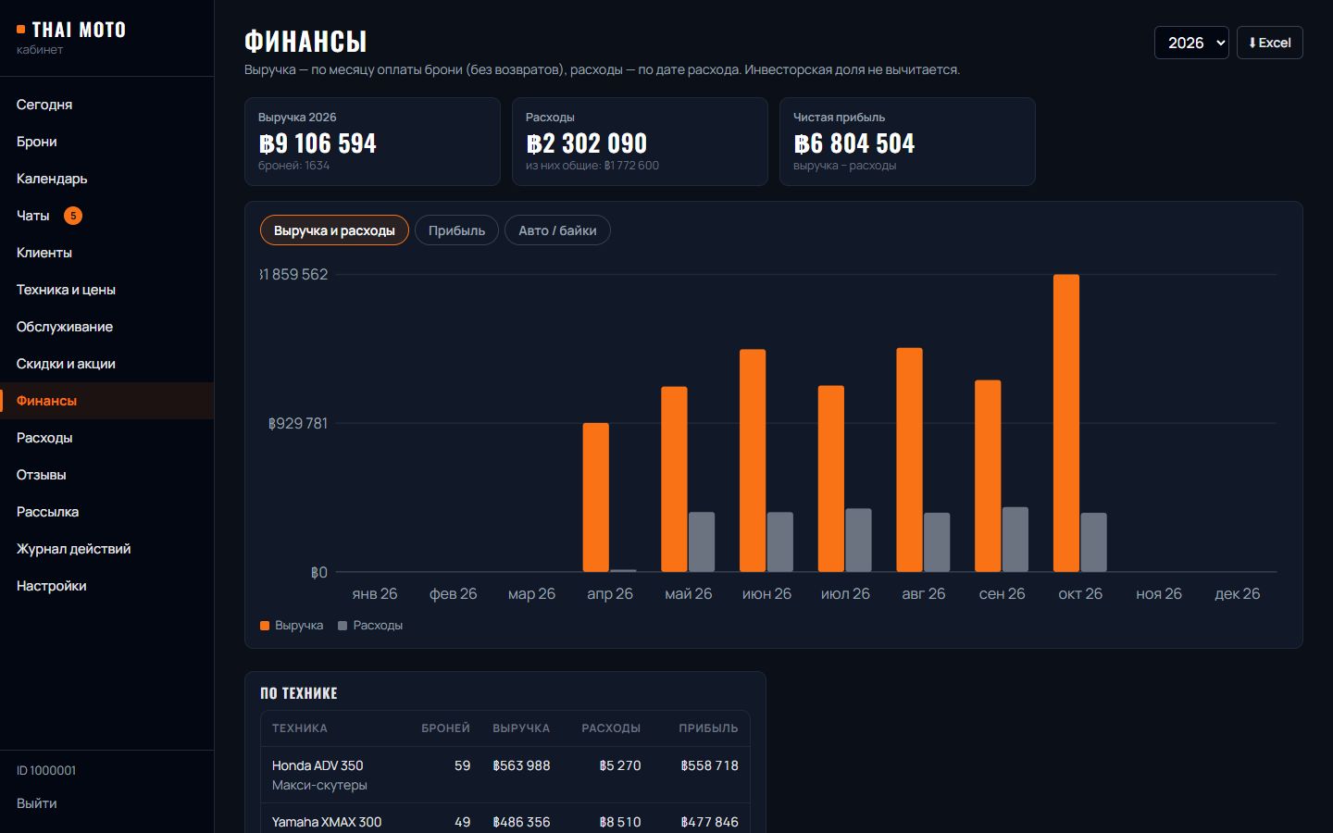Open the Календарь section
This screenshot has height=833, width=1333.
[x=106, y=179]
